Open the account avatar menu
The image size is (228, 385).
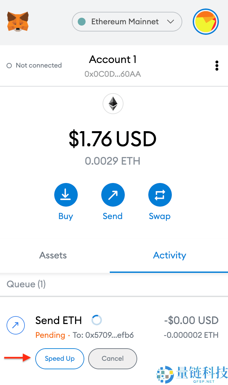205,22
